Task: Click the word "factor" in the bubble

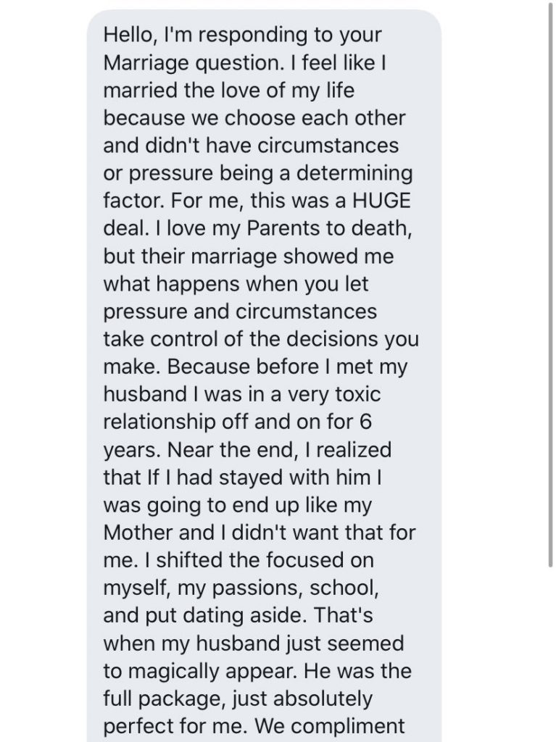Action: click(130, 201)
